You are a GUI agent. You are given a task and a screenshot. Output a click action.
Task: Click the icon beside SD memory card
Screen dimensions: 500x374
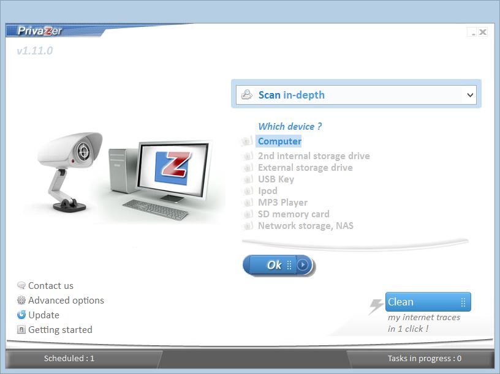tap(248, 214)
